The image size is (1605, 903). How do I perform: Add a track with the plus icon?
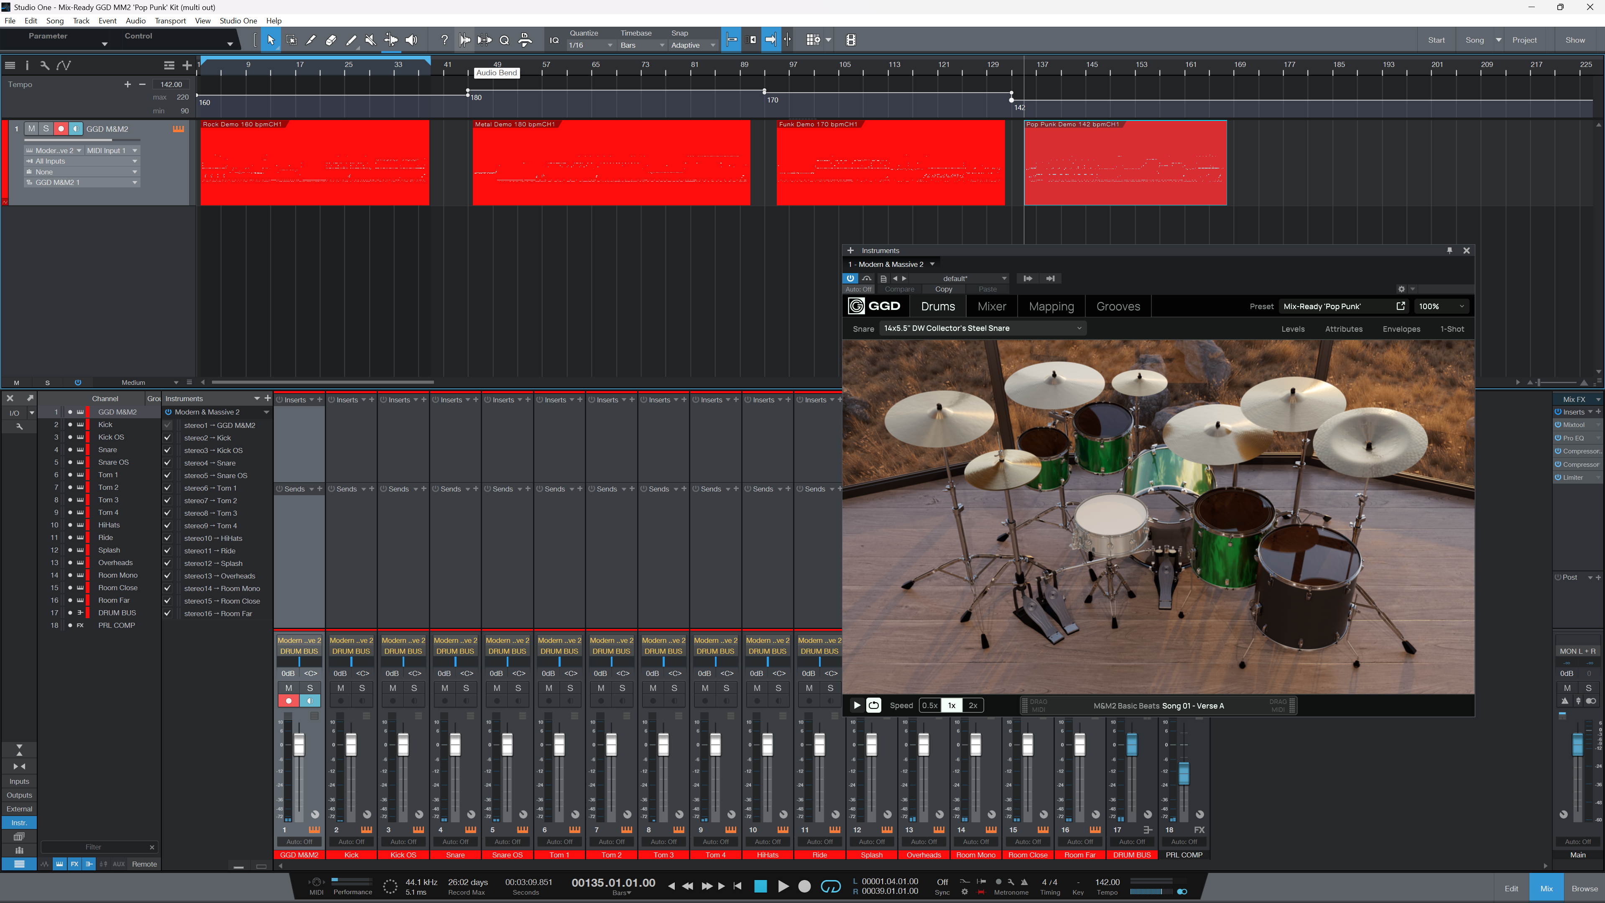click(x=187, y=65)
